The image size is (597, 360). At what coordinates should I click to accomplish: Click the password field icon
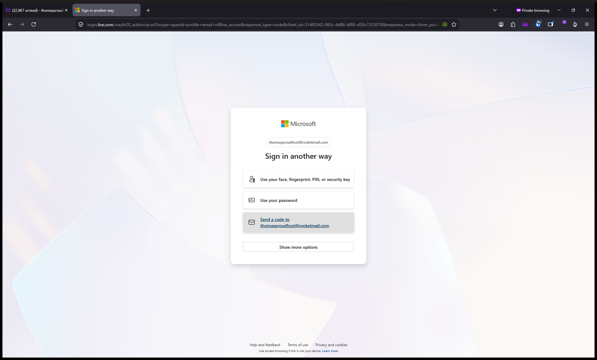[252, 200]
